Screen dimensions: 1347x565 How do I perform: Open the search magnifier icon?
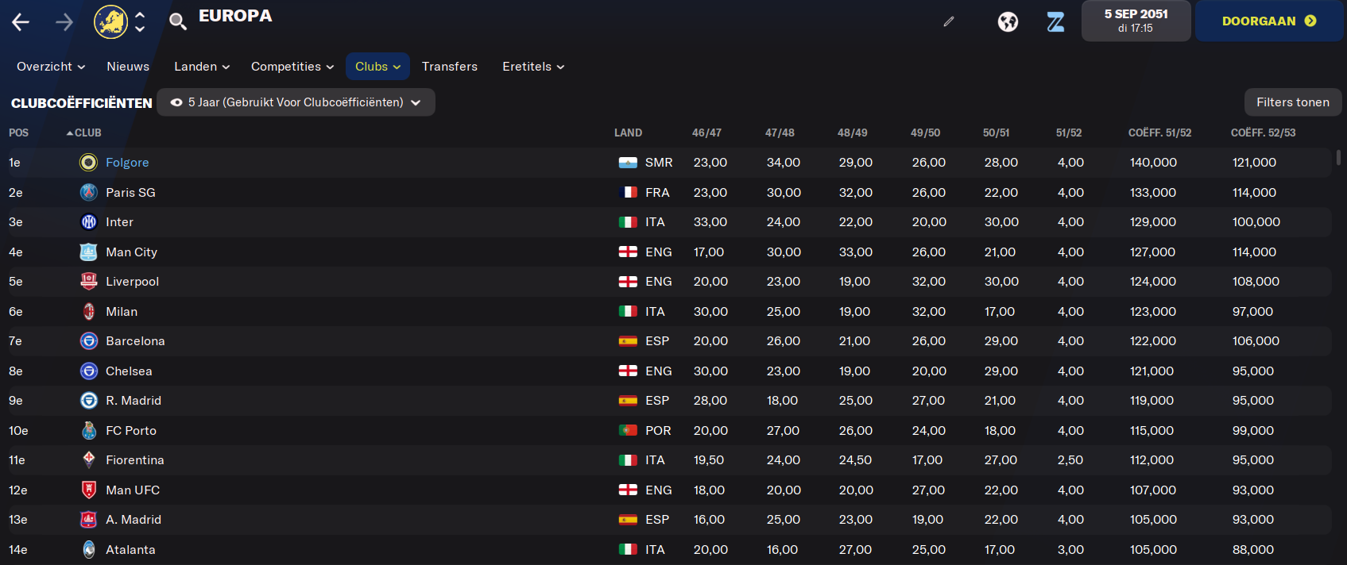[178, 21]
